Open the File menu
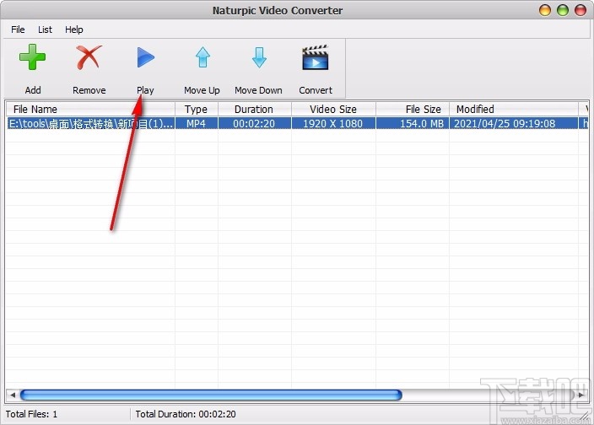 [x=18, y=30]
